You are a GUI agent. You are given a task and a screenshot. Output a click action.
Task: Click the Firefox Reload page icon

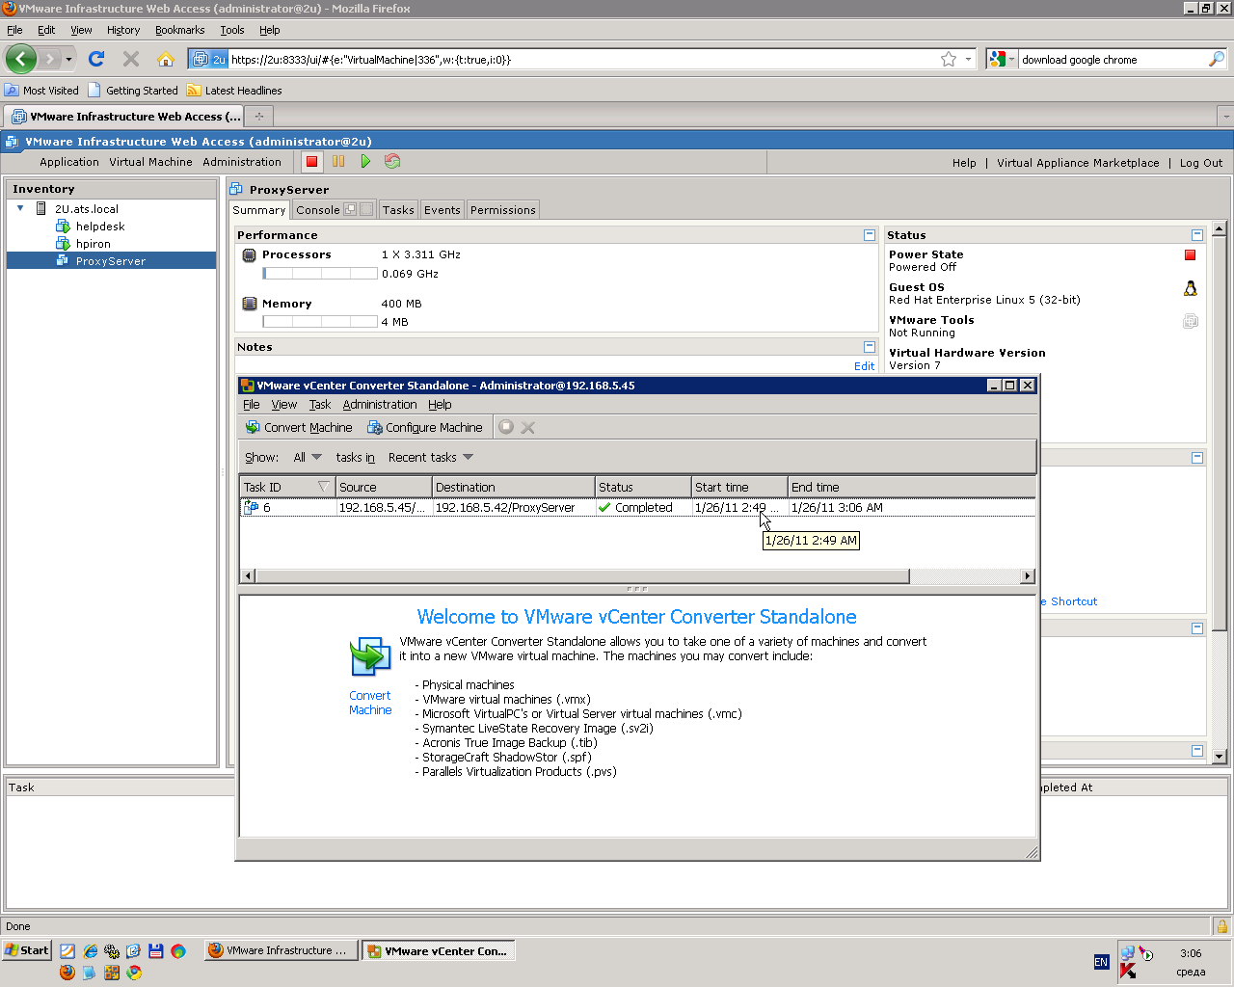(x=96, y=59)
